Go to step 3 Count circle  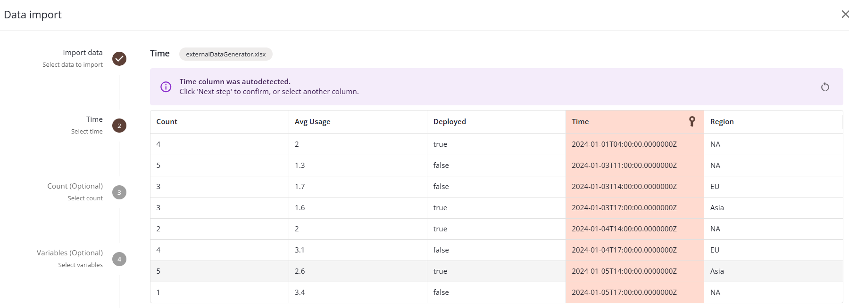coord(119,192)
